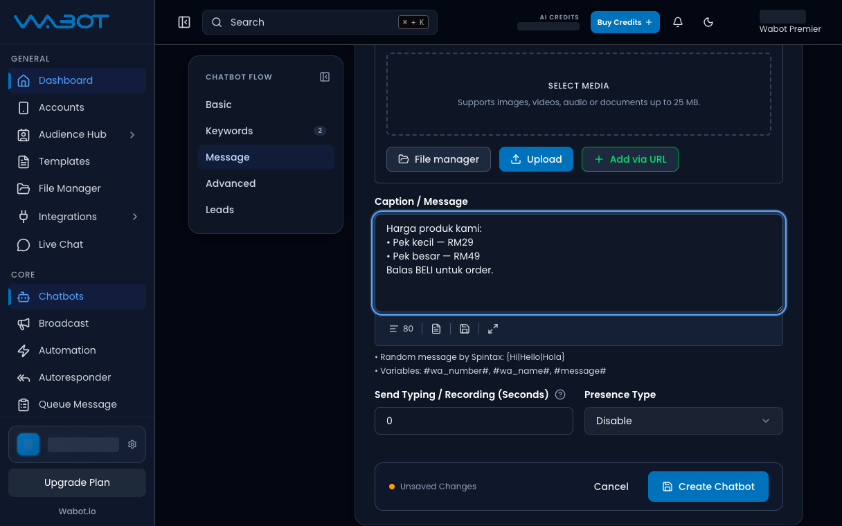Open Templates from the sidebar
842x526 pixels.
coord(77,161)
